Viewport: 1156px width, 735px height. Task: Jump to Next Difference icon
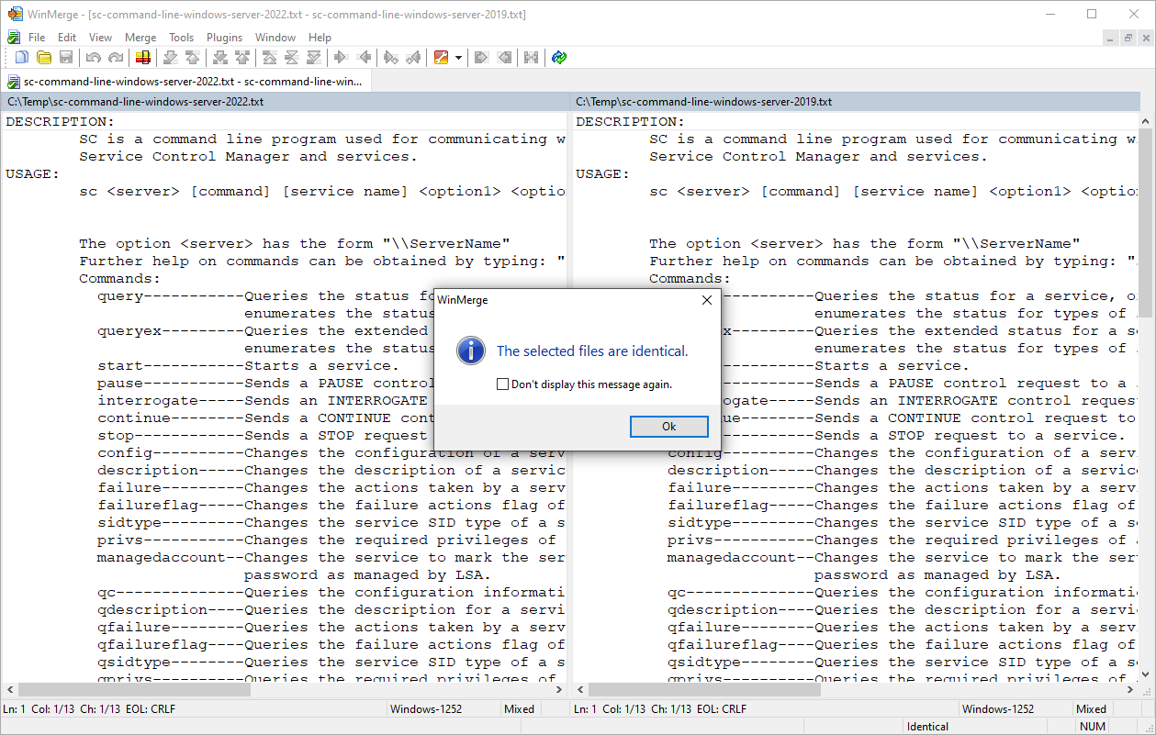tap(170, 58)
